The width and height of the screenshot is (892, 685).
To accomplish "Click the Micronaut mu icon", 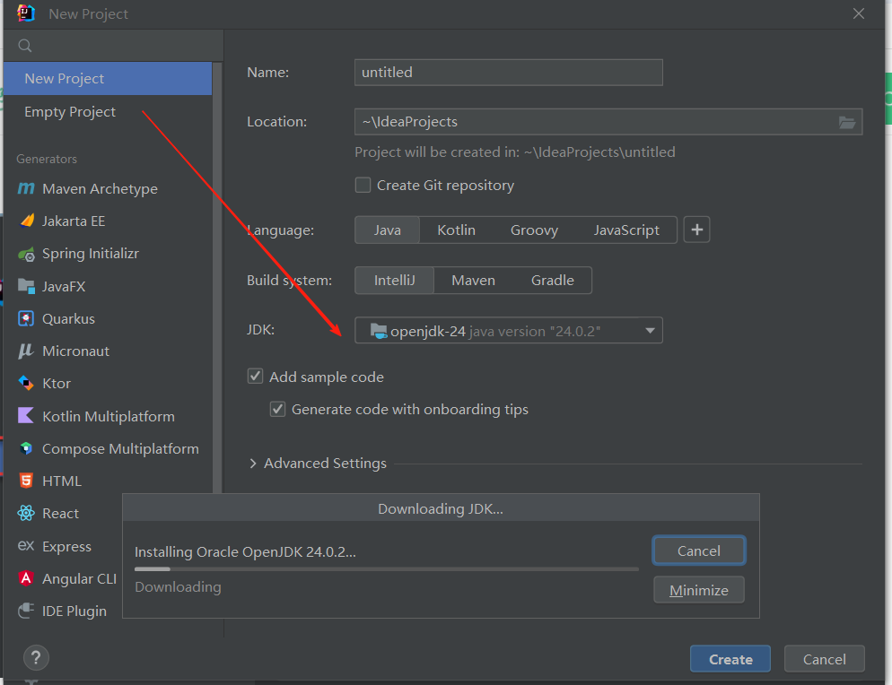I will click(x=26, y=351).
